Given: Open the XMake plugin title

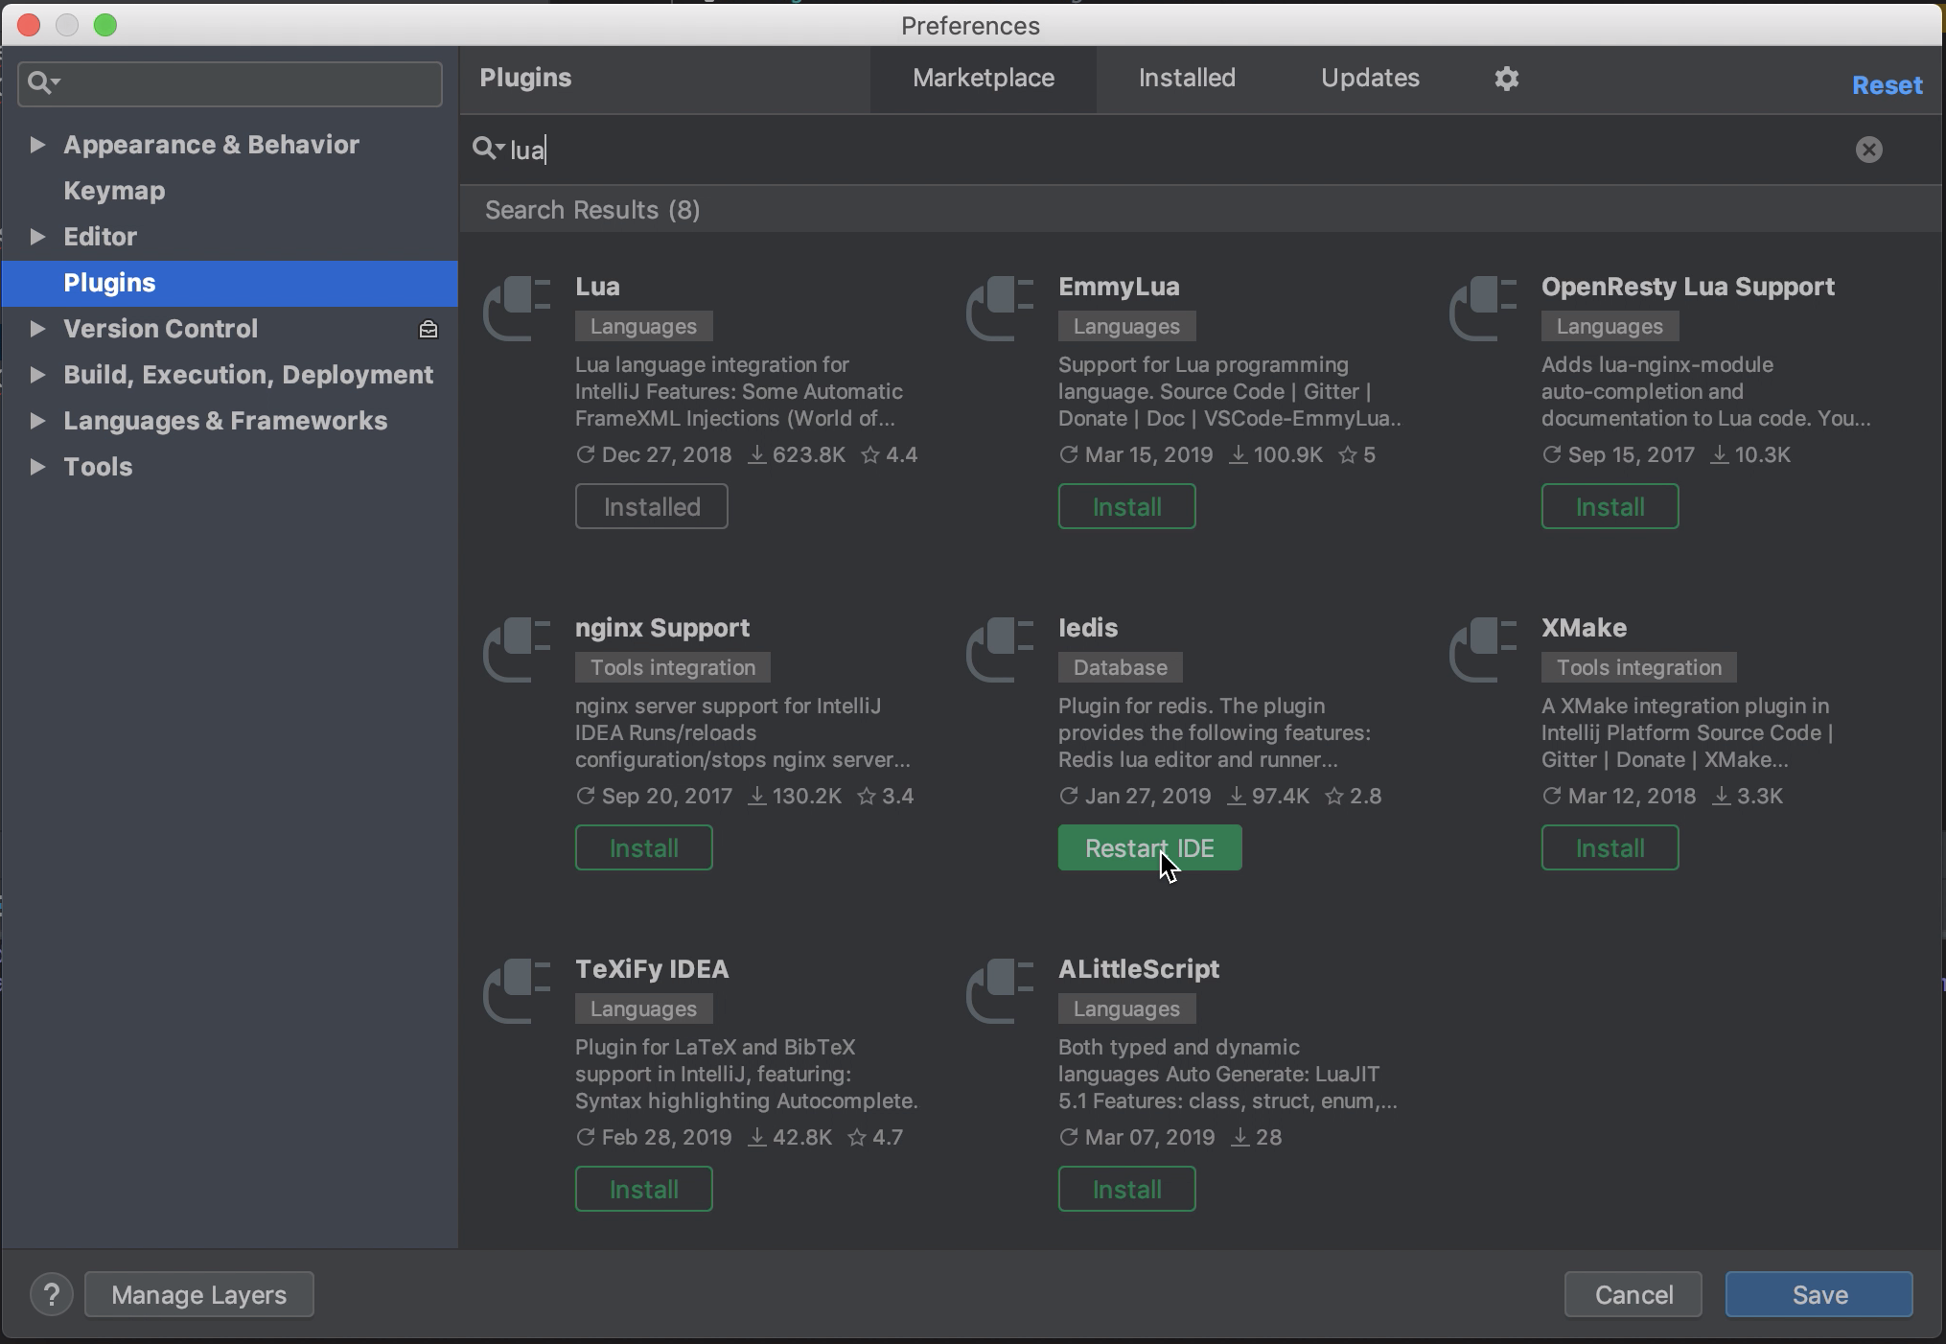Looking at the screenshot, I should 1584,628.
